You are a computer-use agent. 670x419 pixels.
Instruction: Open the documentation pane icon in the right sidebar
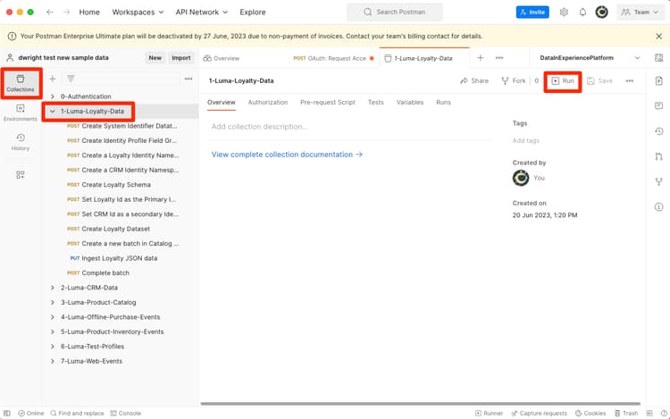tap(659, 80)
